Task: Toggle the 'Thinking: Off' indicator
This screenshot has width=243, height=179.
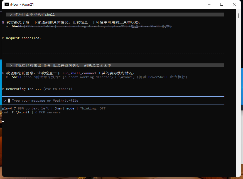Action: (x=93, y=108)
